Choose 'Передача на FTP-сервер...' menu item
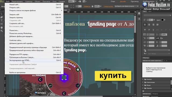The width and height of the screenshot is (172, 97). pos(34,54)
